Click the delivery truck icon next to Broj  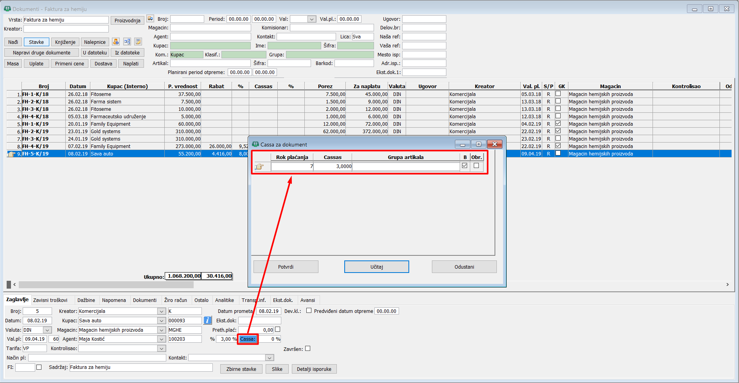pos(150,18)
